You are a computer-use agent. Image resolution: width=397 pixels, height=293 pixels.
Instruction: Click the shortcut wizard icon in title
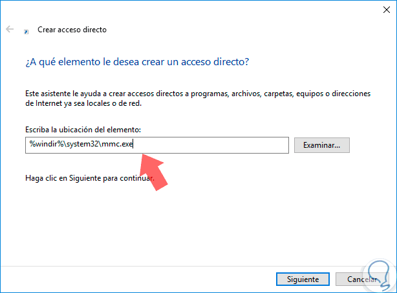click(x=26, y=30)
